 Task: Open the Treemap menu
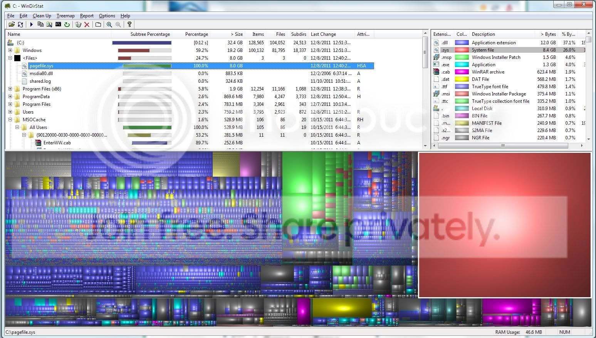(65, 16)
